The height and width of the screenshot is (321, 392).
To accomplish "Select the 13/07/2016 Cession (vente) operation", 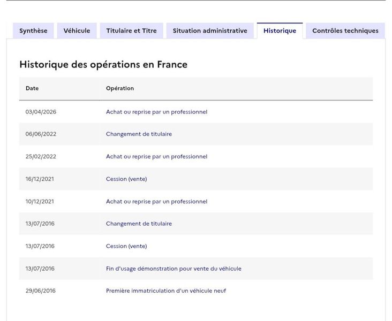I will [x=126, y=246].
